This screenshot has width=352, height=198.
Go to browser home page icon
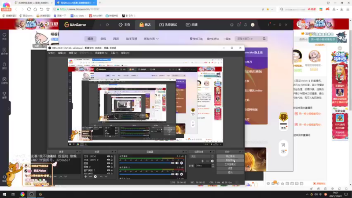click(35, 9)
